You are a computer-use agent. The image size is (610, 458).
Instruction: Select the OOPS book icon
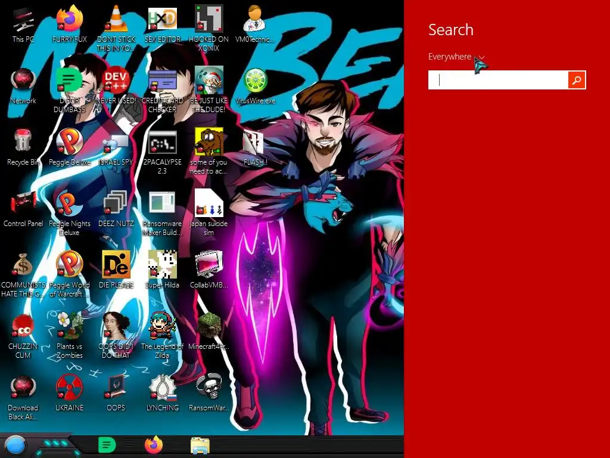[x=116, y=386]
